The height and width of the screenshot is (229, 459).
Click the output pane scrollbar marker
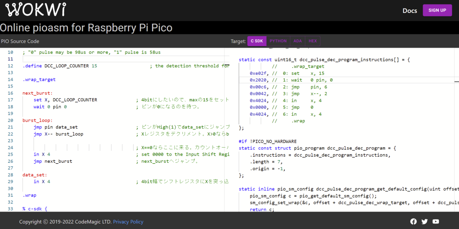point(456,82)
